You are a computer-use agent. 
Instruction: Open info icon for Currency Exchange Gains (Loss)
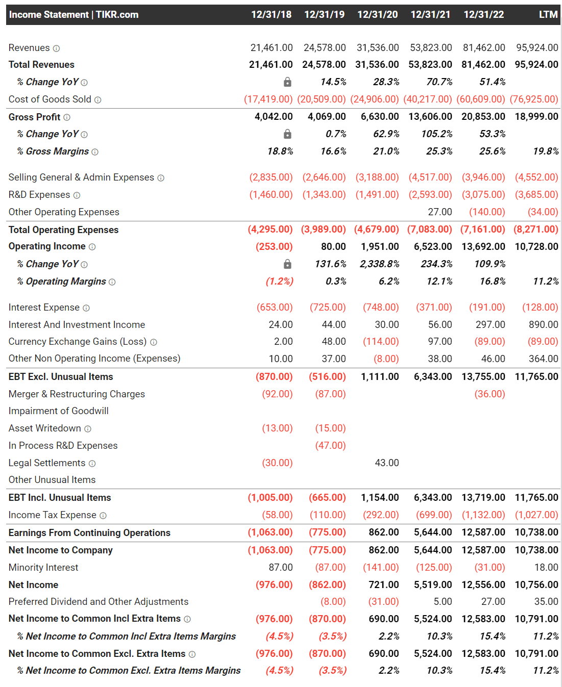154,342
